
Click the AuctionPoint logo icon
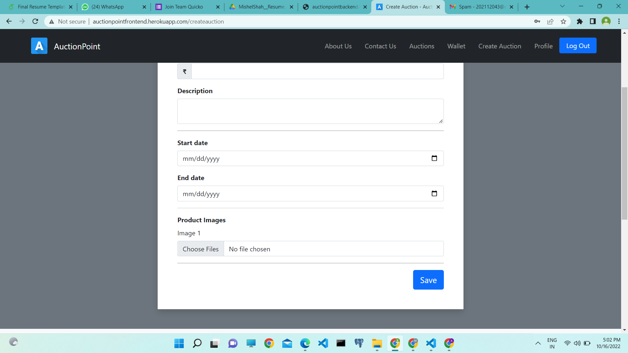39,46
